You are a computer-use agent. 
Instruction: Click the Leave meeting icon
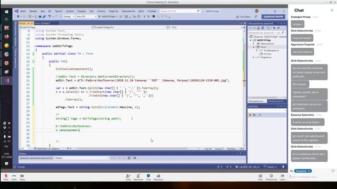282,176
